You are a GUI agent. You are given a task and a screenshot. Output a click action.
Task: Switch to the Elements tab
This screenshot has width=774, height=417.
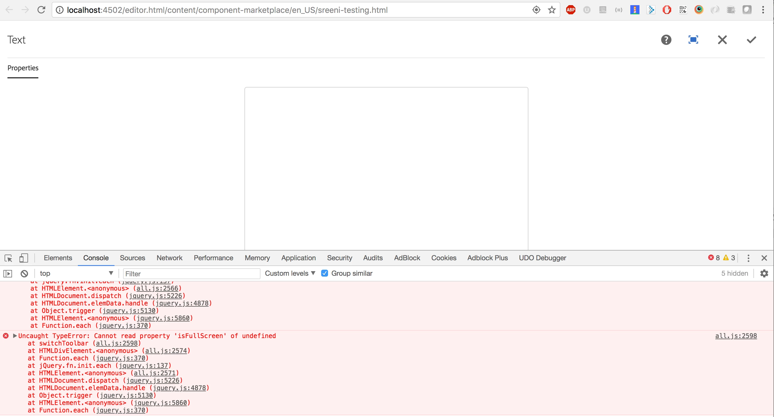pos(58,258)
